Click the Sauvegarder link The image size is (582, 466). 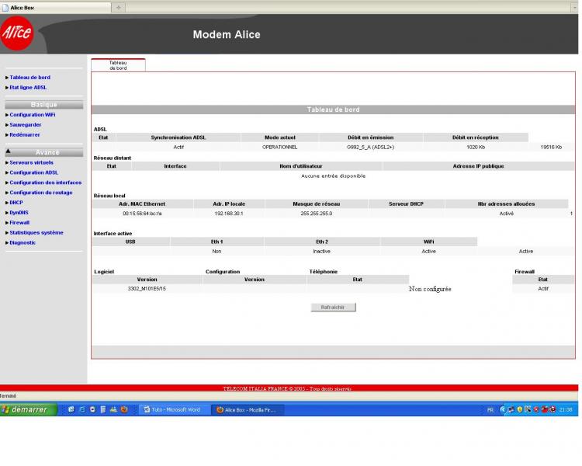click(x=26, y=125)
